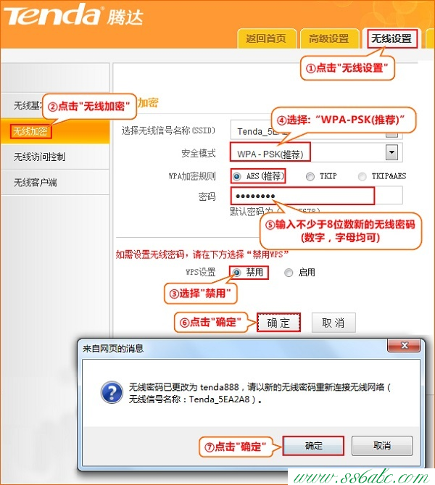Viewport: 435px width, 485px height.
Task: Click 确定 button on the settings page
Action: click(x=278, y=323)
